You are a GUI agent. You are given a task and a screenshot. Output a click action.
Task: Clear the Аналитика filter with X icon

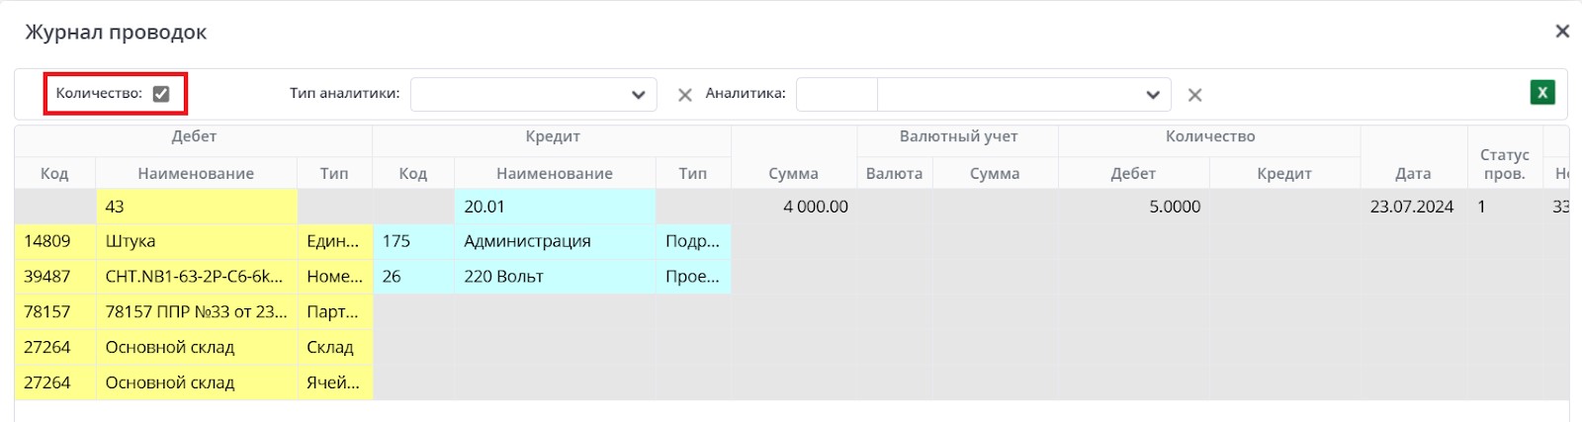tap(1194, 95)
